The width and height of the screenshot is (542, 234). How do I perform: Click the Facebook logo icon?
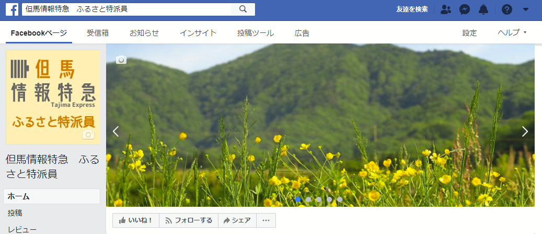12,10
